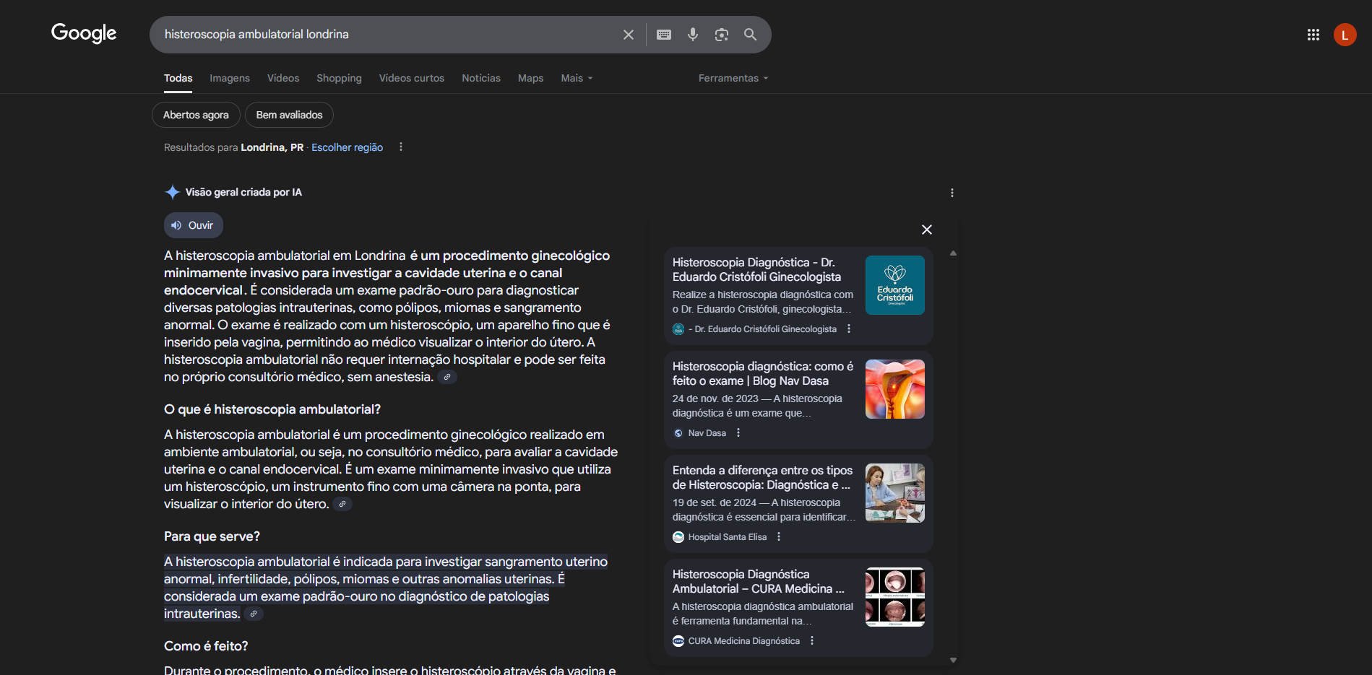Open options for Hospital Santa Elisa source

(779, 537)
